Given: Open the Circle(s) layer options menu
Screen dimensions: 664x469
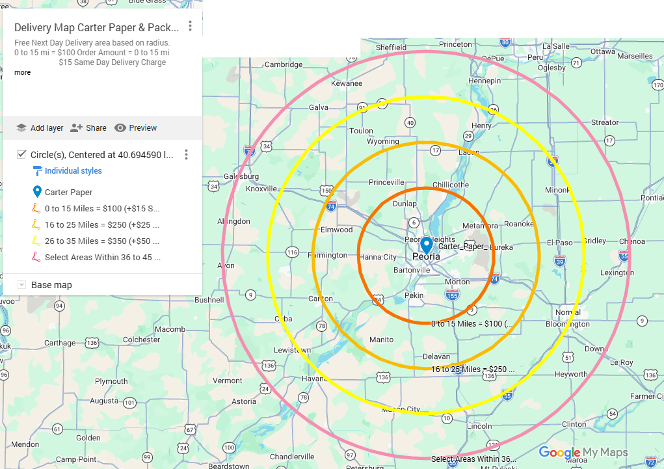Looking at the screenshot, I should (x=186, y=155).
